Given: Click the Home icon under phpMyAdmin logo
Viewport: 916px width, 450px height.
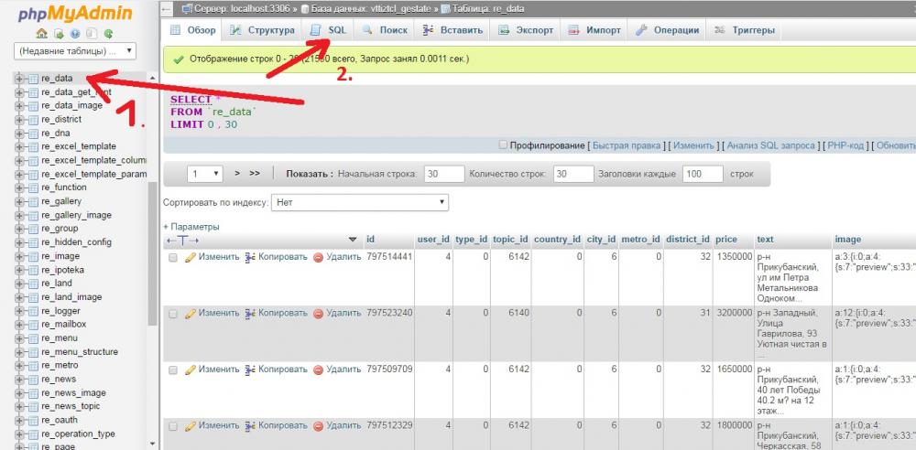Looking at the screenshot, I should coord(42,33).
